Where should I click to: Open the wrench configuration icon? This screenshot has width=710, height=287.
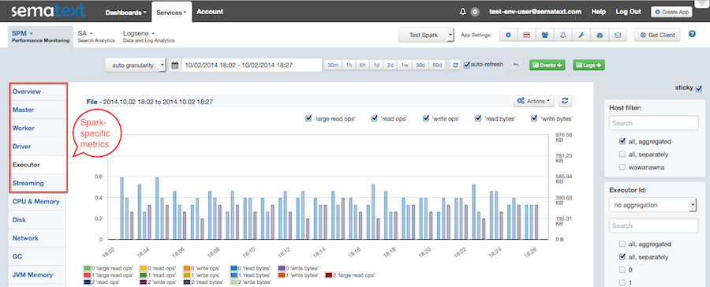(581, 35)
